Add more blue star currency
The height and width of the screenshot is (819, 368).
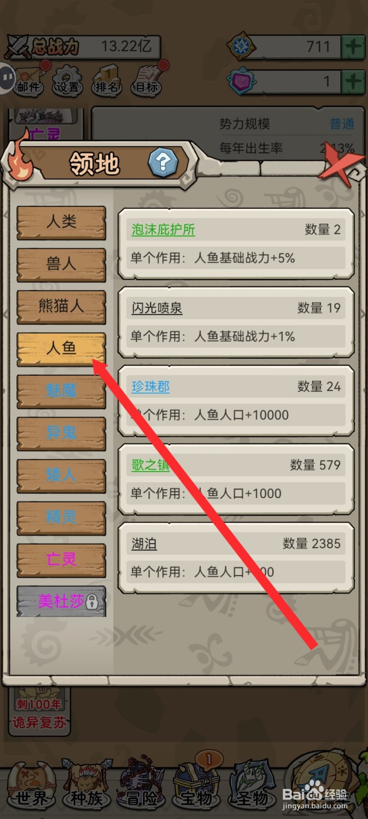point(353,47)
